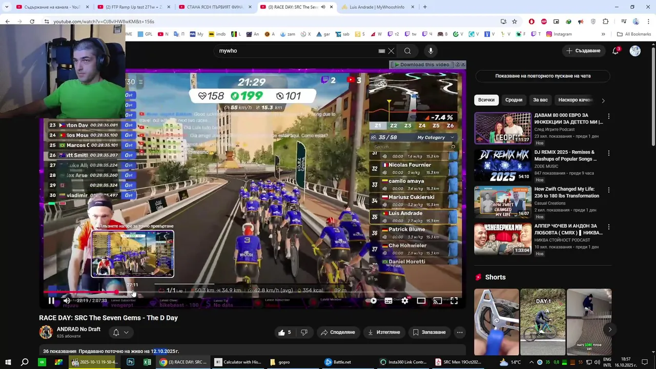The height and width of the screenshot is (369, 656).
Task: Click the Download this video button
Action: [421, 65]
